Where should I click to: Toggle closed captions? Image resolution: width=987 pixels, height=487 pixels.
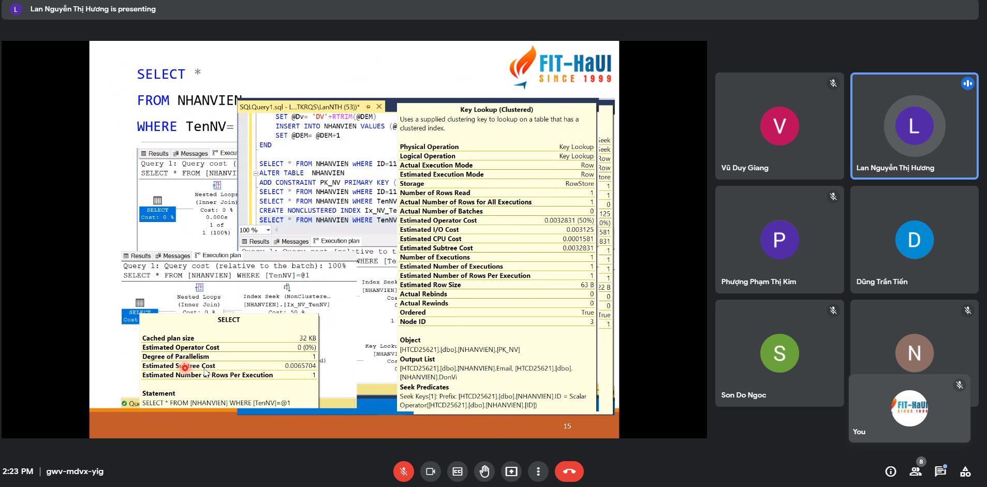[457, 471]
